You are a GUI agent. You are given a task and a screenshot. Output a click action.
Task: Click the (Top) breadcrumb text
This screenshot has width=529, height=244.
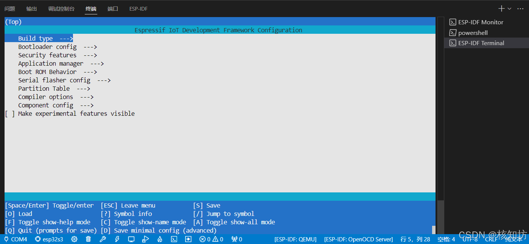tap(13, 22)
